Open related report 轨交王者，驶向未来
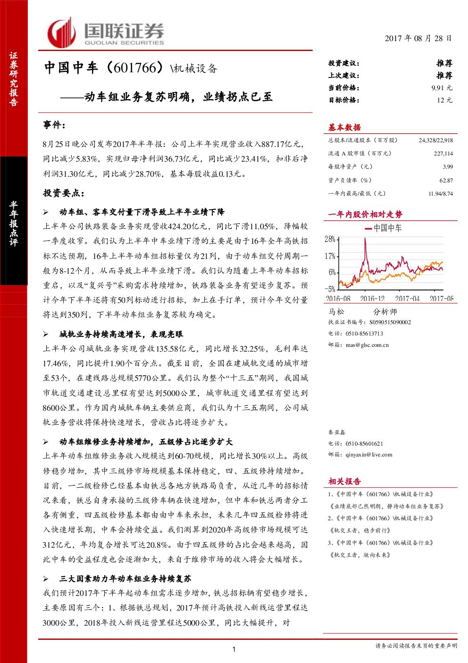This screenshot has height=663, width=468. 359,555
